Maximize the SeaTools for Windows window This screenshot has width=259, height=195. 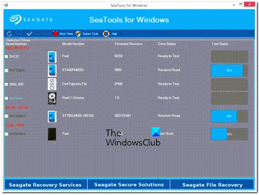240,4
